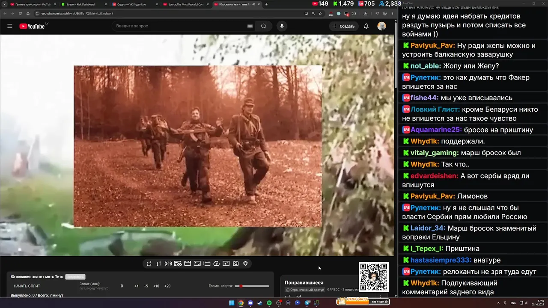Viewport: 548px width, 308px height.
Task: Click the split minutes value field showing 0
Action: 122,286
